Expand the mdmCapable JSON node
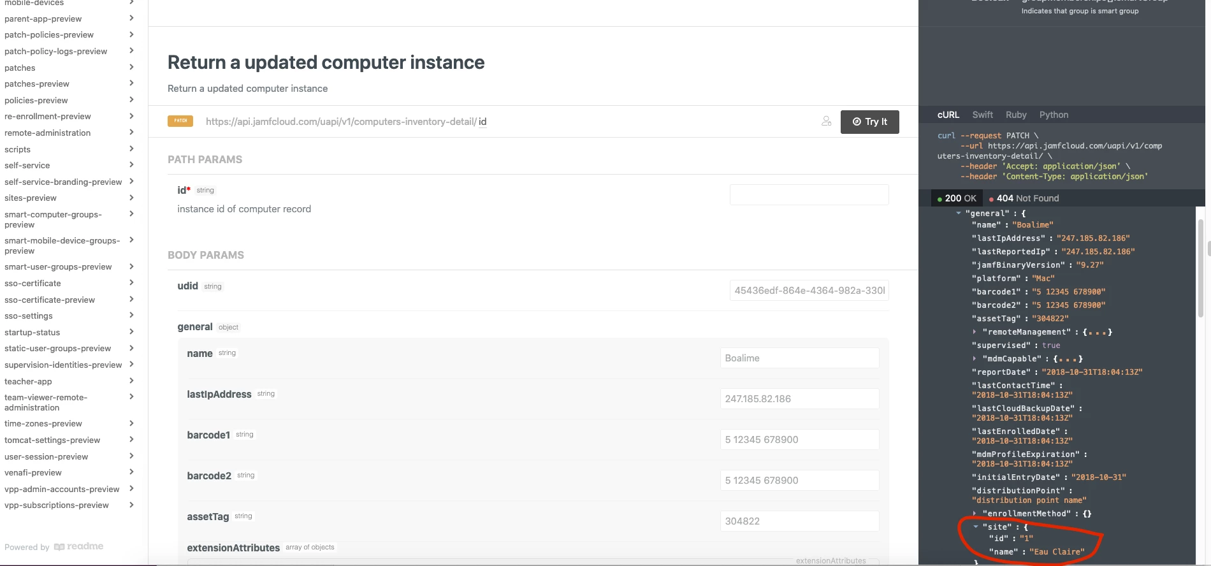The width and height of the screenshot is (1211, 566). click(975, 359)
